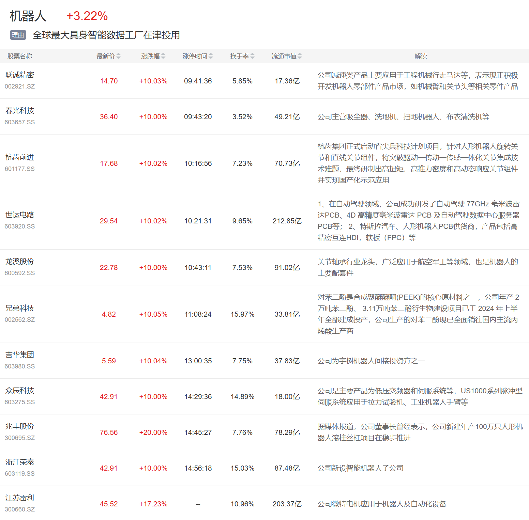This screenshot has width=529, height=520.
Task: Click the 涨停时间 sort arrow icon
Action: (x=211, y=56)
